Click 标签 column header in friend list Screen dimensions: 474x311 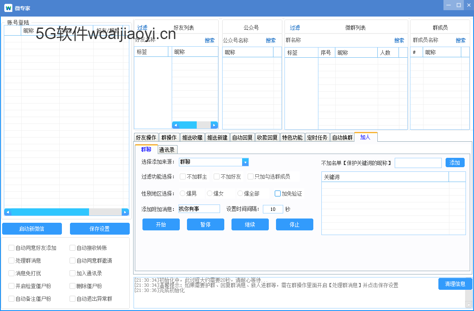click(x=151, y=52)
